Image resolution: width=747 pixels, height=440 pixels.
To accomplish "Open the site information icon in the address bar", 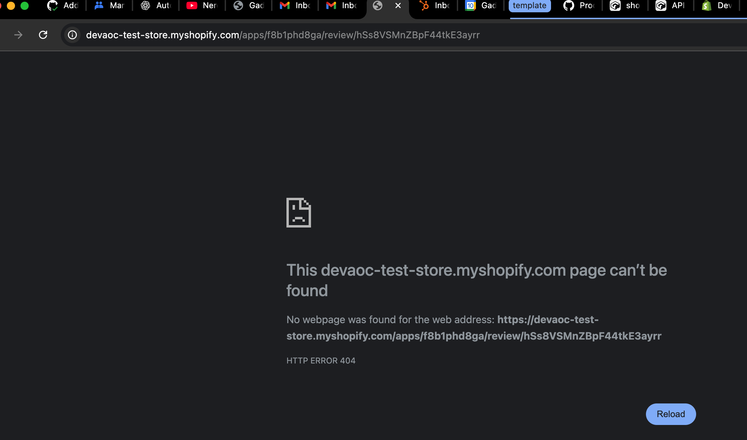I will pos(72,35).
